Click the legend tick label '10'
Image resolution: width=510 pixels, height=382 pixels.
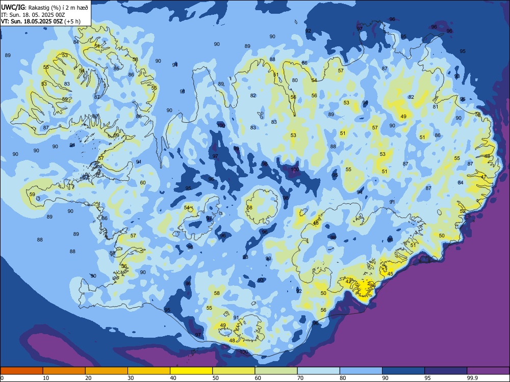click(x=46, y=378)
